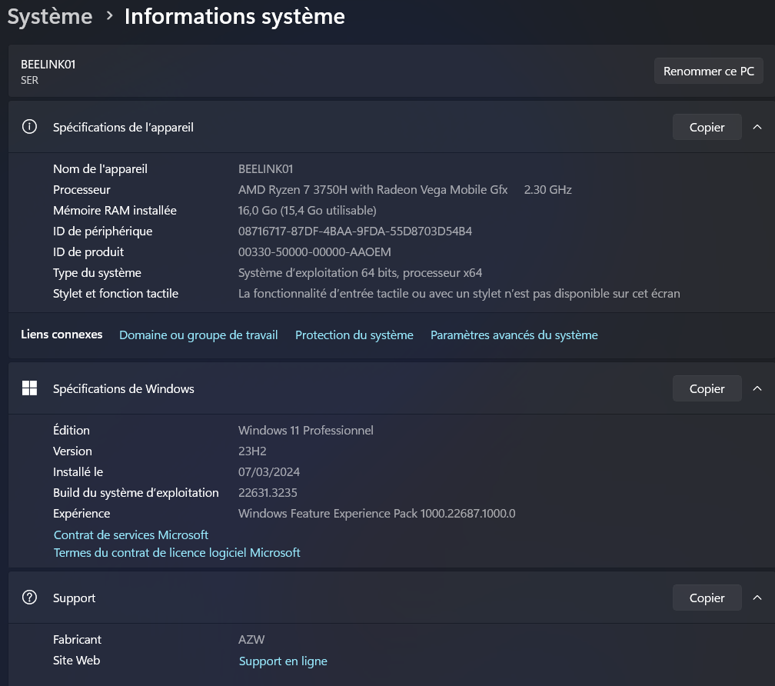Click the Stylet et fonction tactile label

point(115,294)
